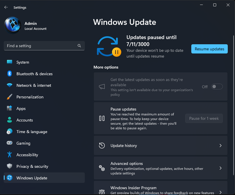Viewport: 235px width, 195px height.
Task: Open the Advanced options title
Action: (126, 164)
